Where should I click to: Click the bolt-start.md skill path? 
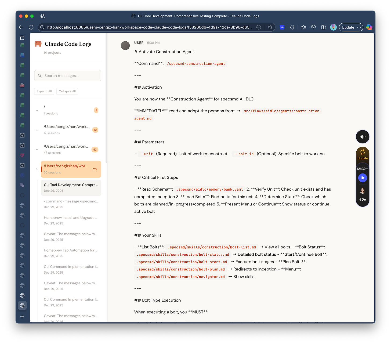182,262
